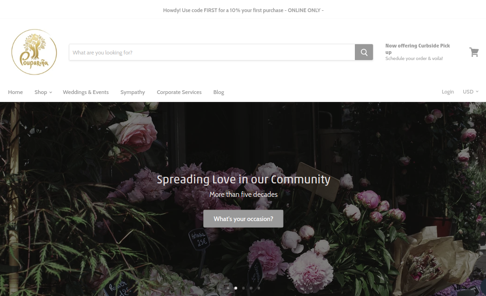The height and width of the screenshot is (296, 486).
Task: Expand the Shop menu chevron
Action: (x=51, y=93)
